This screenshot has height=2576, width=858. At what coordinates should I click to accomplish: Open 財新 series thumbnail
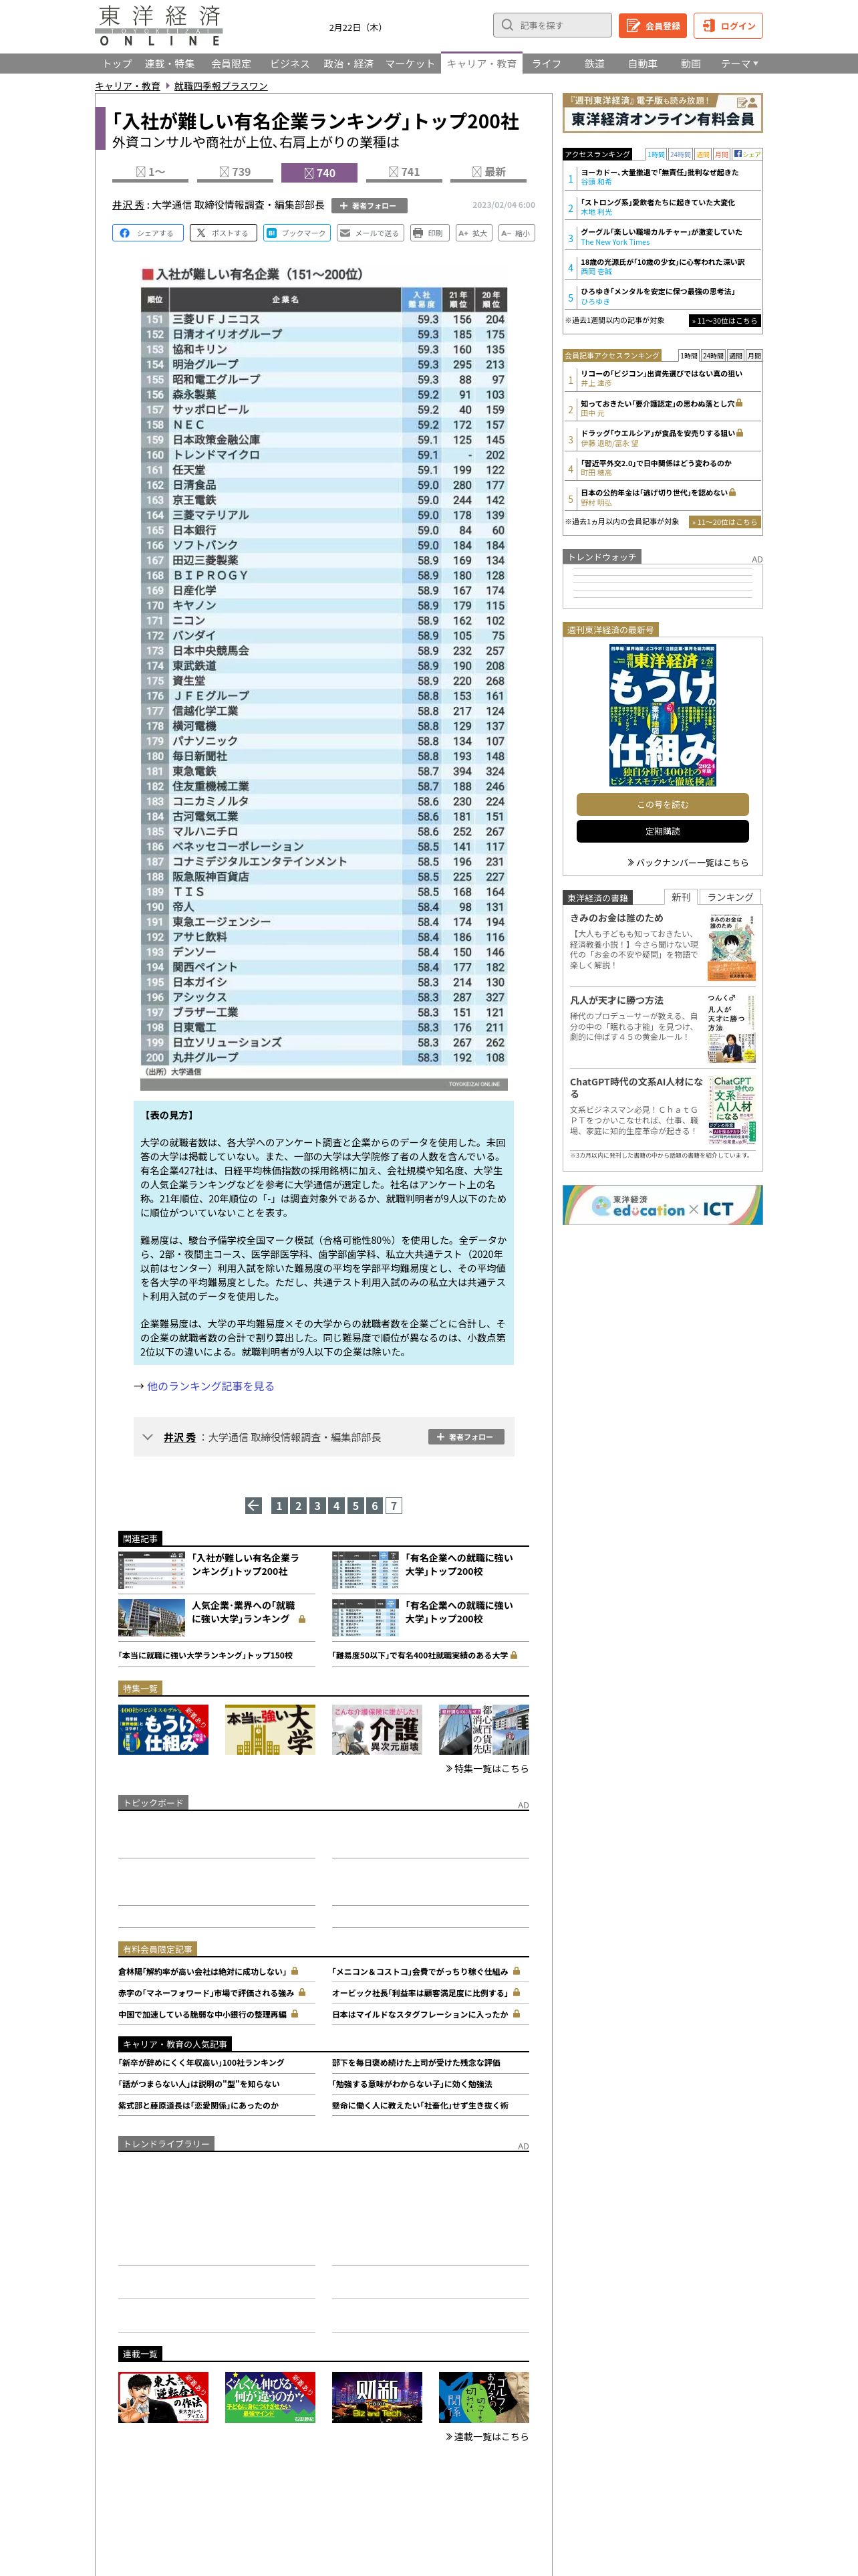(377, 2397)
